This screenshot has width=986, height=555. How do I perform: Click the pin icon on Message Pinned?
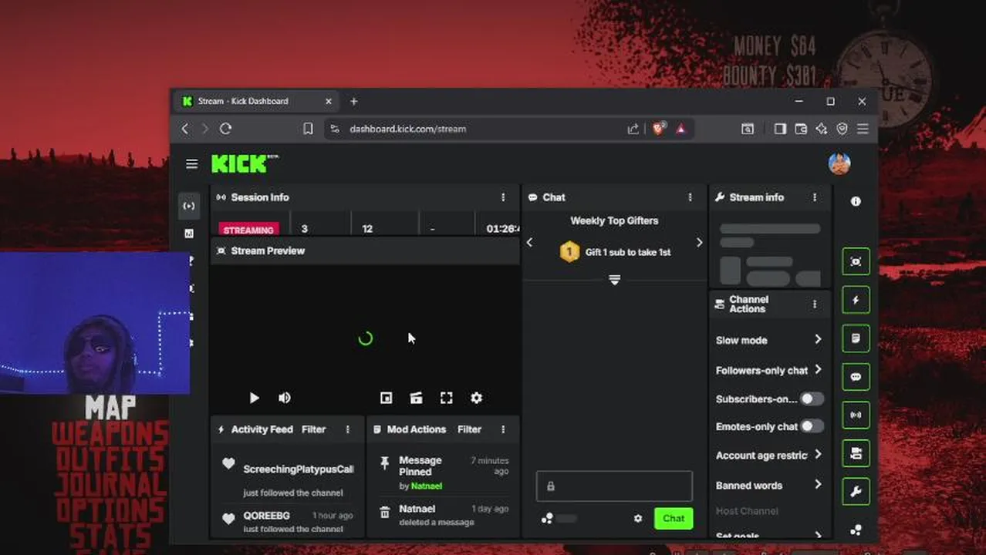[x=384, y=462]
